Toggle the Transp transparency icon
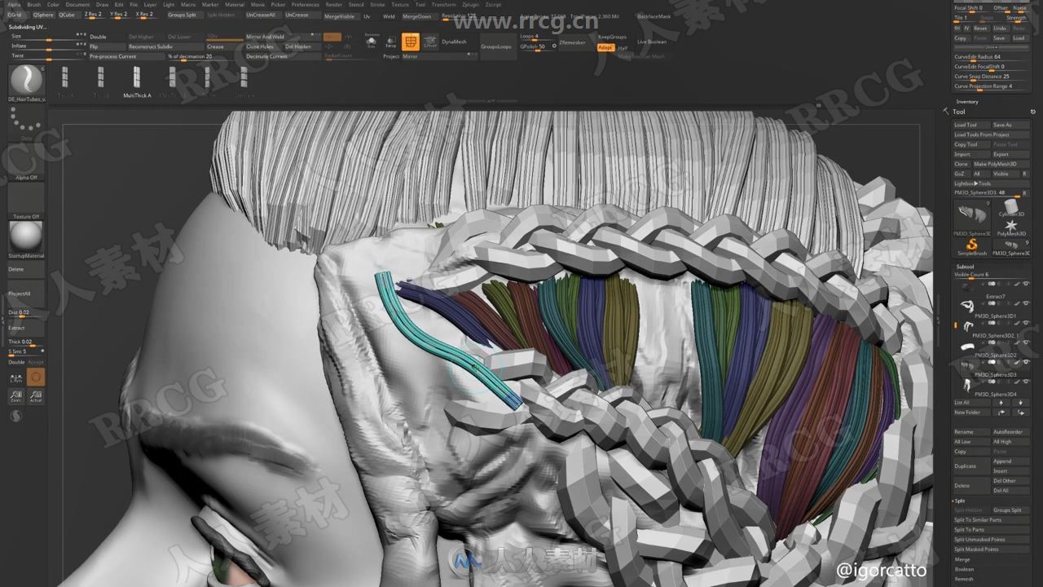1043x587 pixels. pyautogui.click(x=390, y=42)
